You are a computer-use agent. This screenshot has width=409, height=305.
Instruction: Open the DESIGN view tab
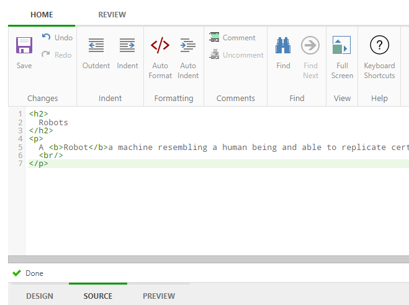40,296
